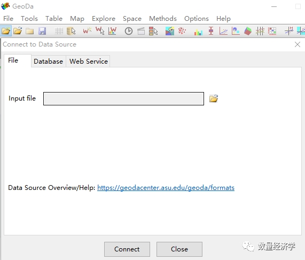This screenshot has width=305, height=260.
Task: Click the Weights Manager W icon
Action: coord(87,31)
